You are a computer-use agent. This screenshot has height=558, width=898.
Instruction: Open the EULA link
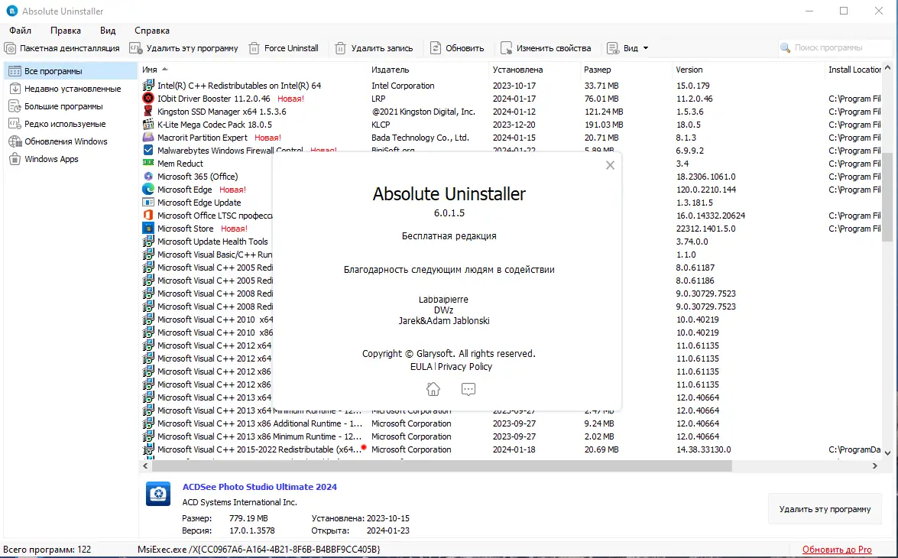click(x=421, y=367)
